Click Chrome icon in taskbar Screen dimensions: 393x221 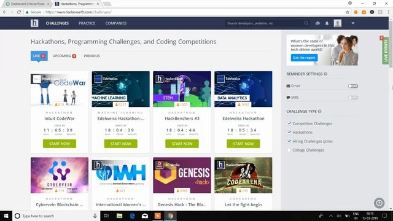pos(170,215)
